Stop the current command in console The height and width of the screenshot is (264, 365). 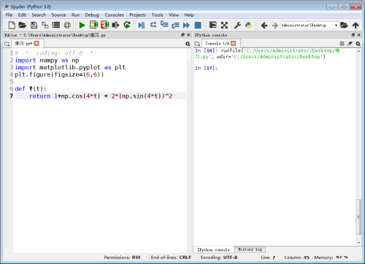[342, 44]
